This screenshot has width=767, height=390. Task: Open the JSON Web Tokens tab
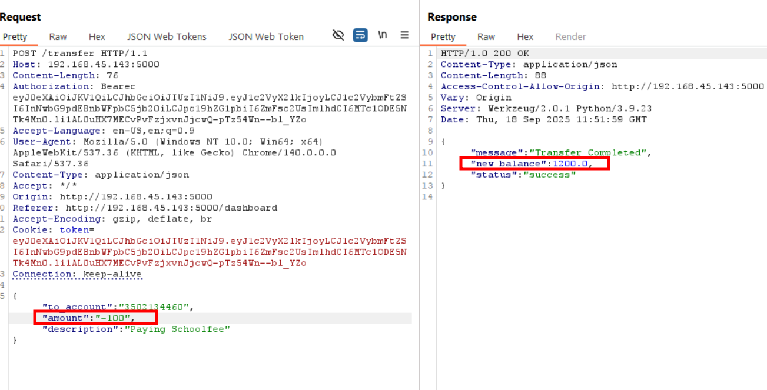coord(167,36)
